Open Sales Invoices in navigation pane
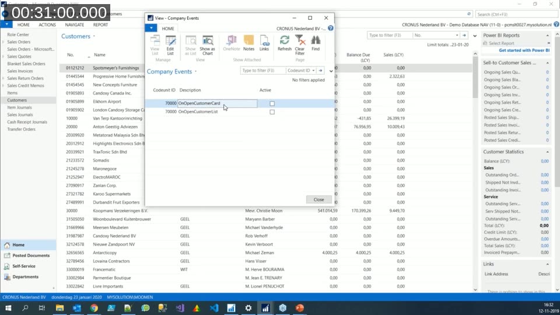Image resolution: width=560 pixels, height=315 pixels. tap(20, 71)
